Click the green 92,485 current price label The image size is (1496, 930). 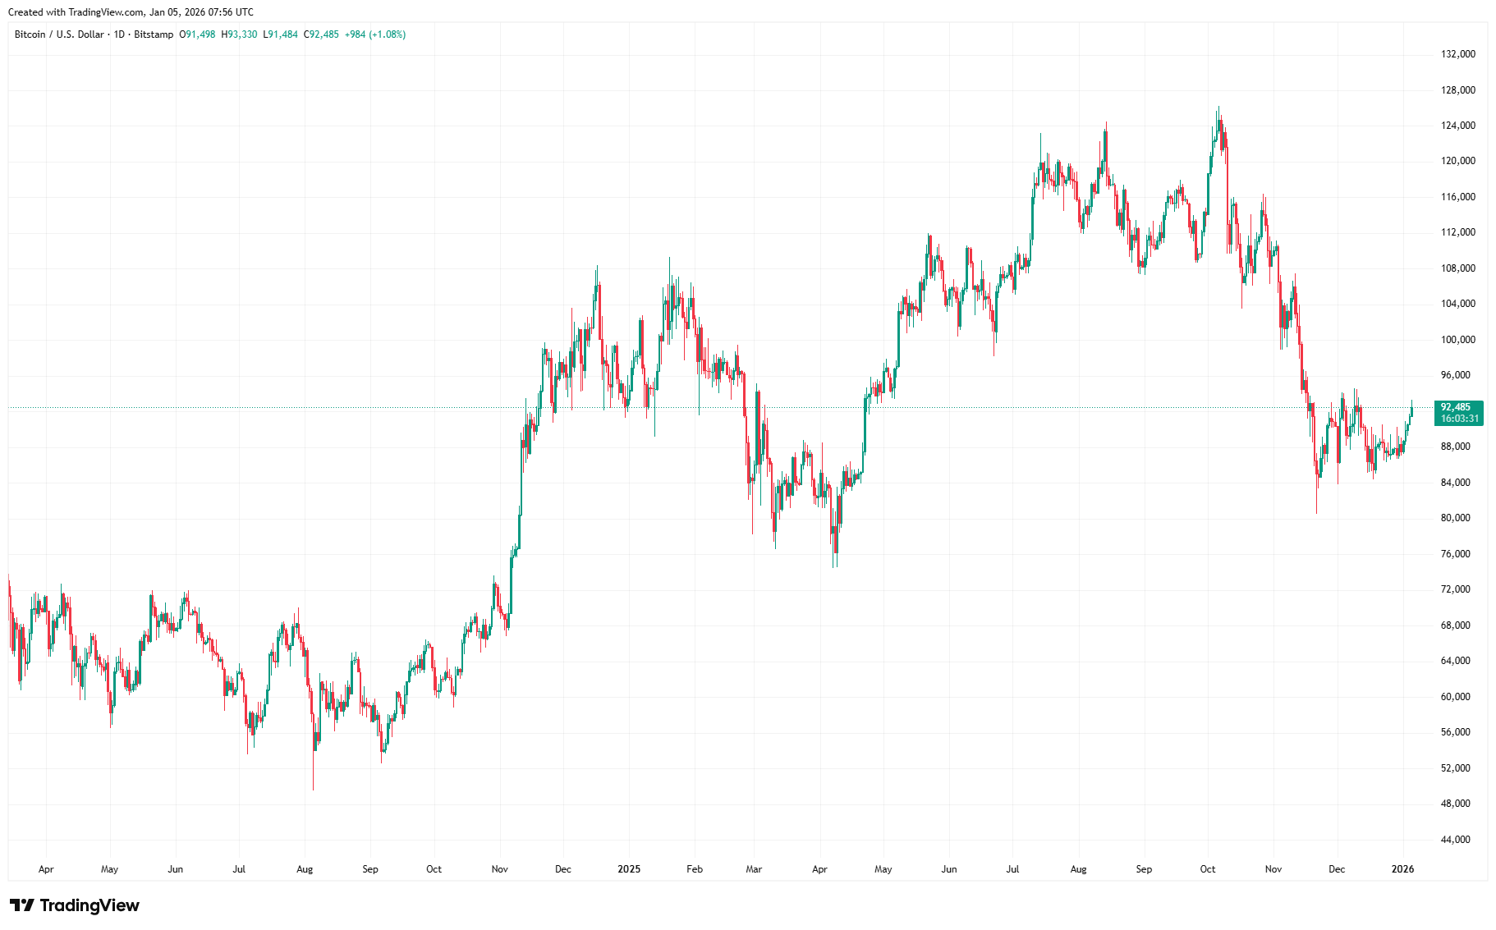1456,407
